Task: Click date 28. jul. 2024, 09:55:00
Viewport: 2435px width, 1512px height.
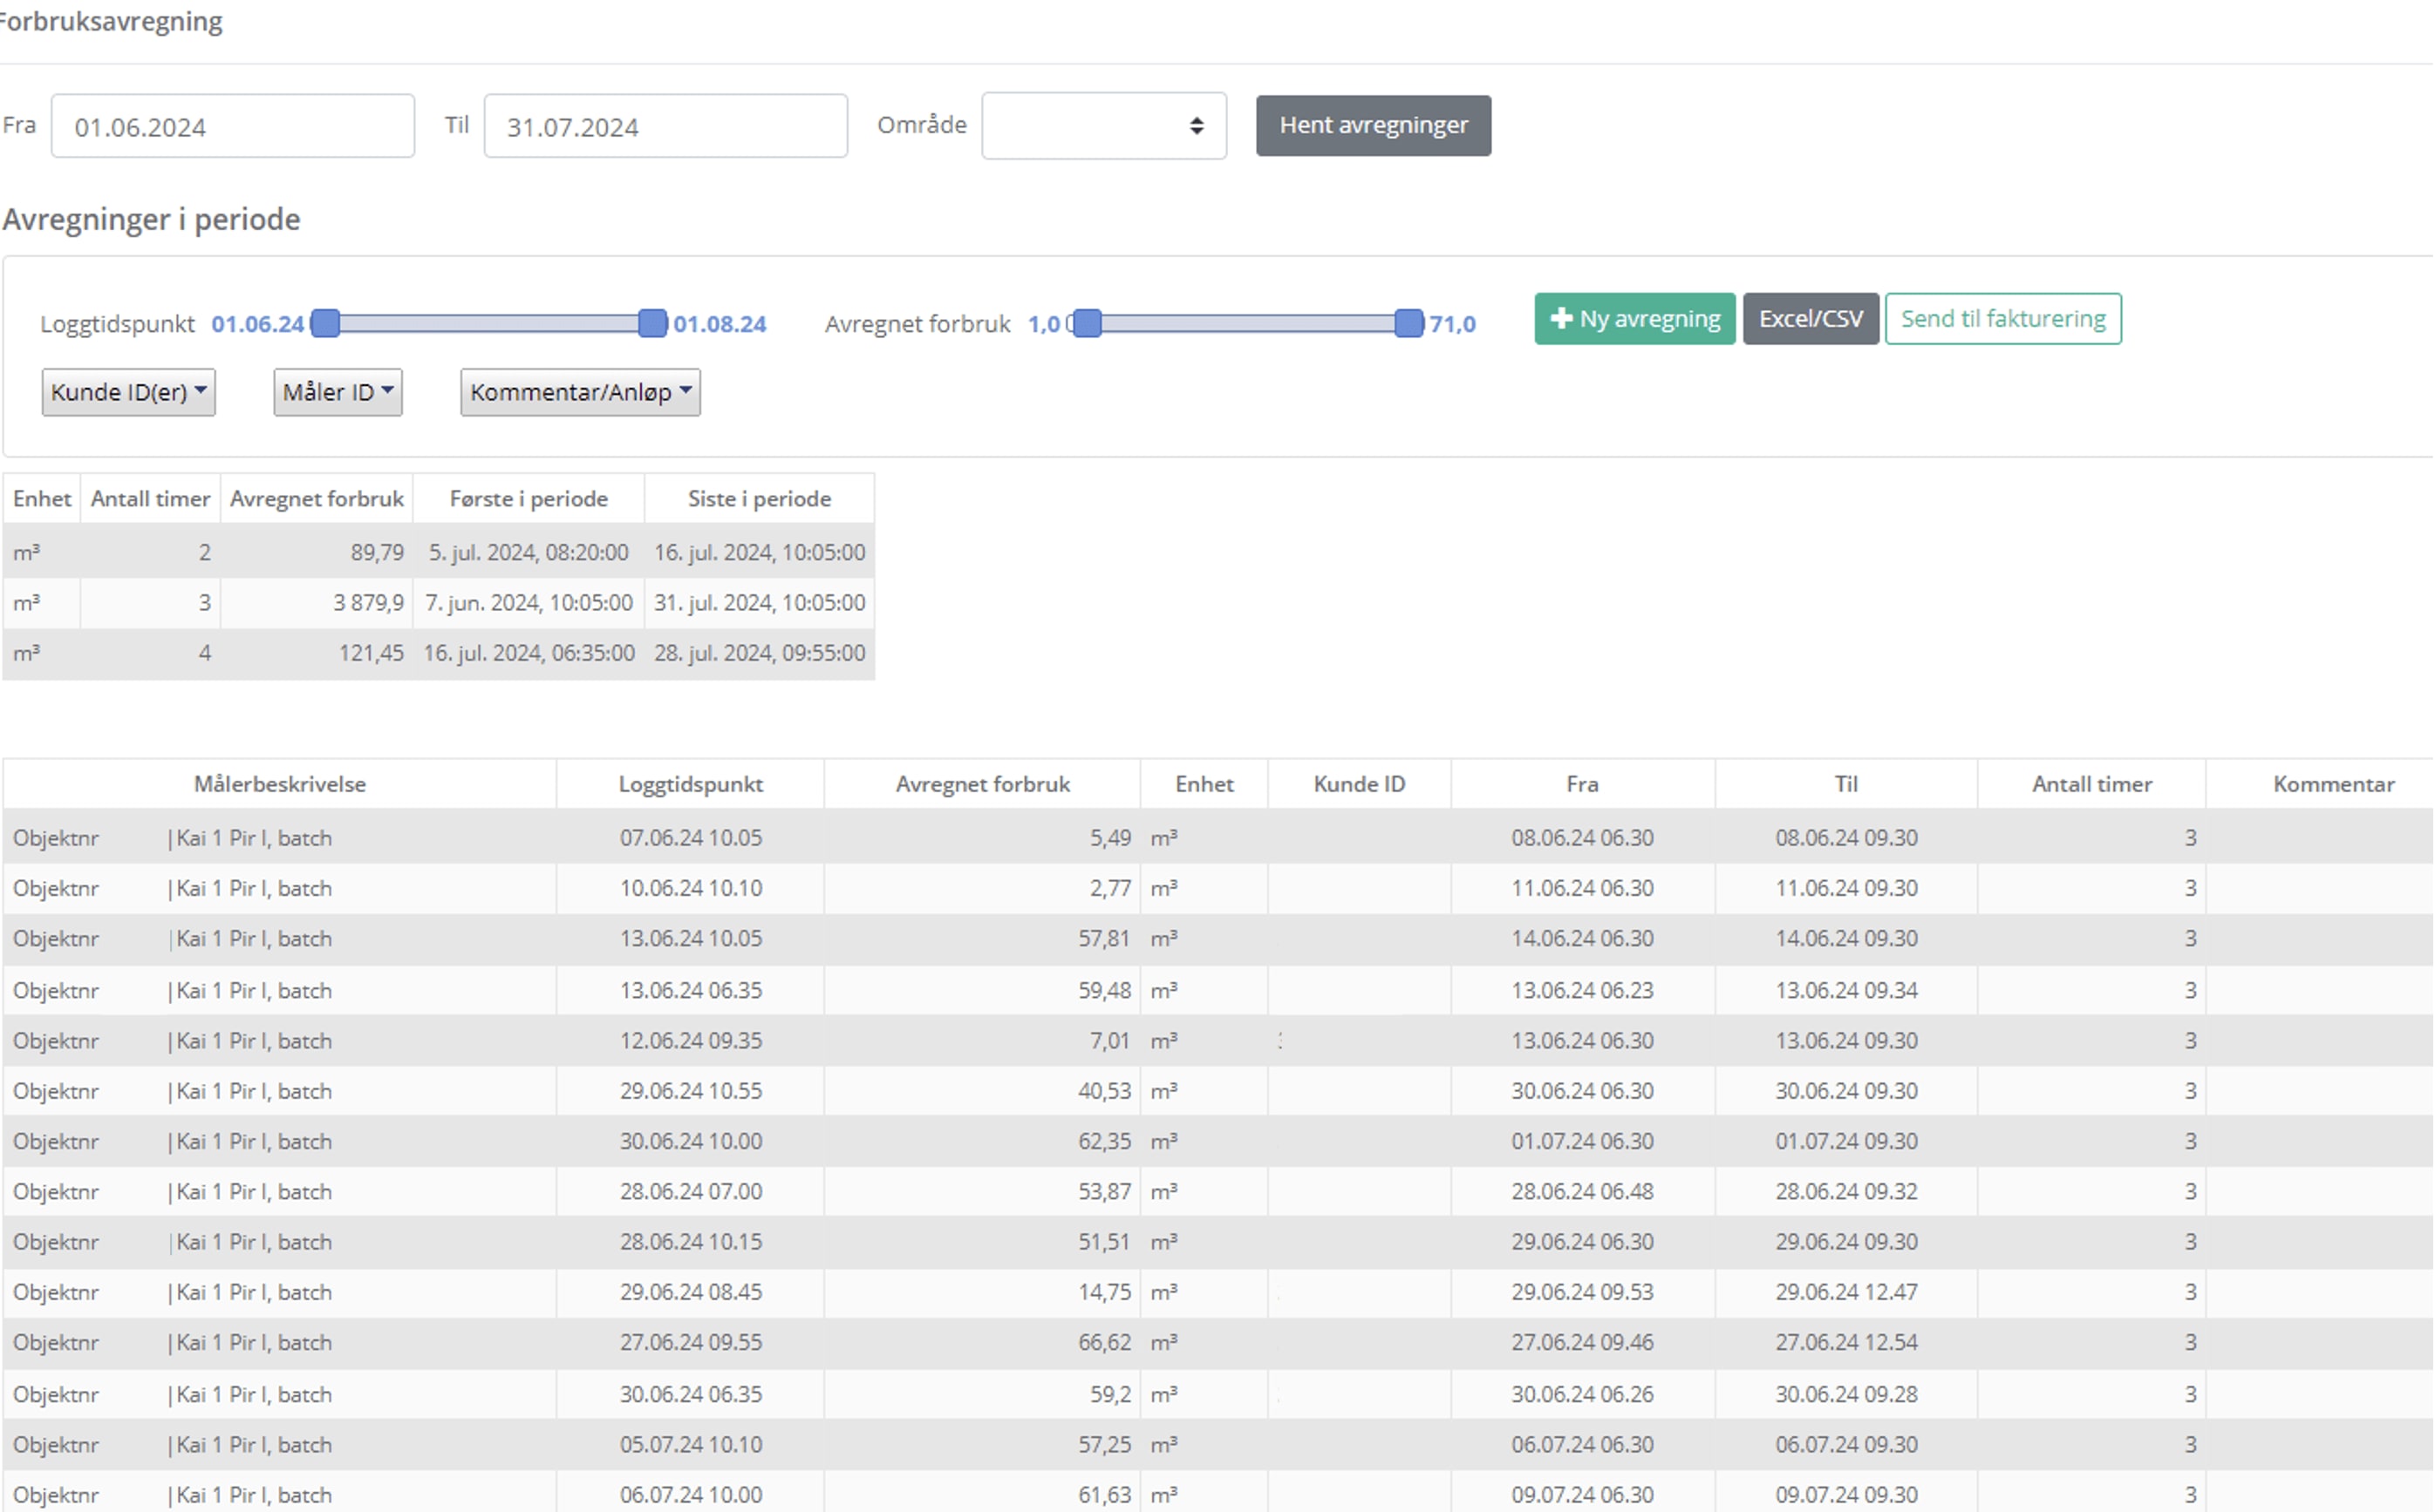Action: pos(760,653)
